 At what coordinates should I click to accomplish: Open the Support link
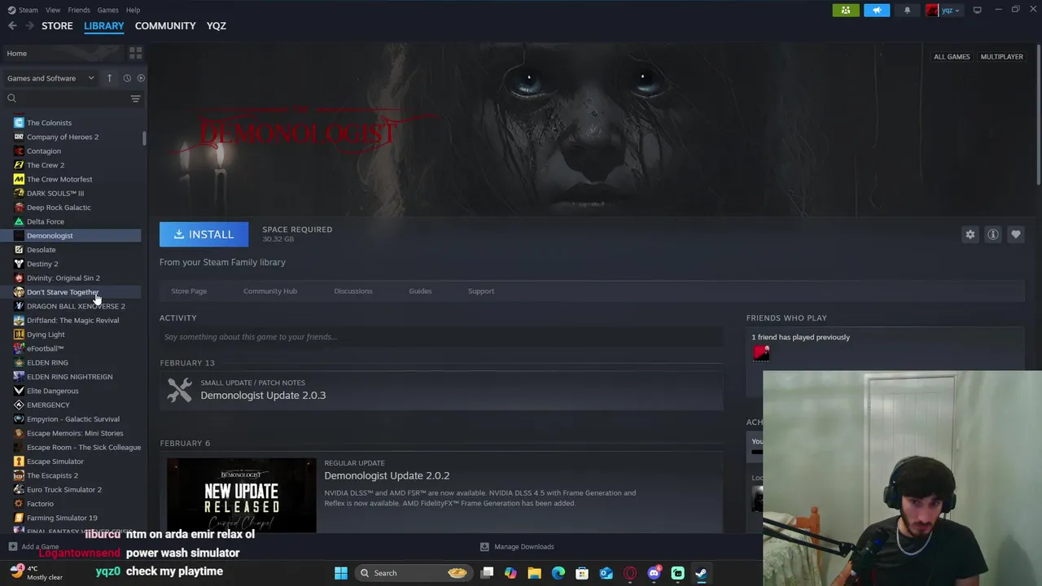[481, 291]
